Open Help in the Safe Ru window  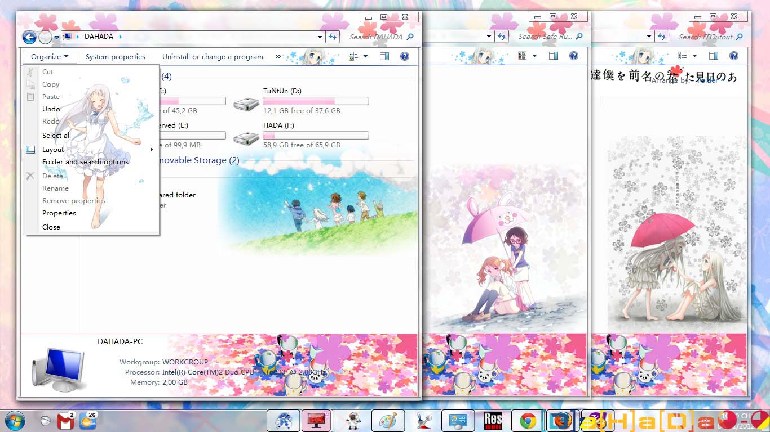(x=574, y=56)
